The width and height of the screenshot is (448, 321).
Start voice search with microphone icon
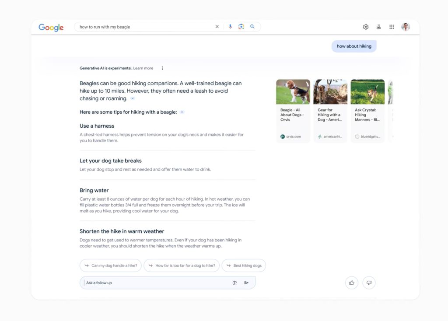click(x=230, y=27)
